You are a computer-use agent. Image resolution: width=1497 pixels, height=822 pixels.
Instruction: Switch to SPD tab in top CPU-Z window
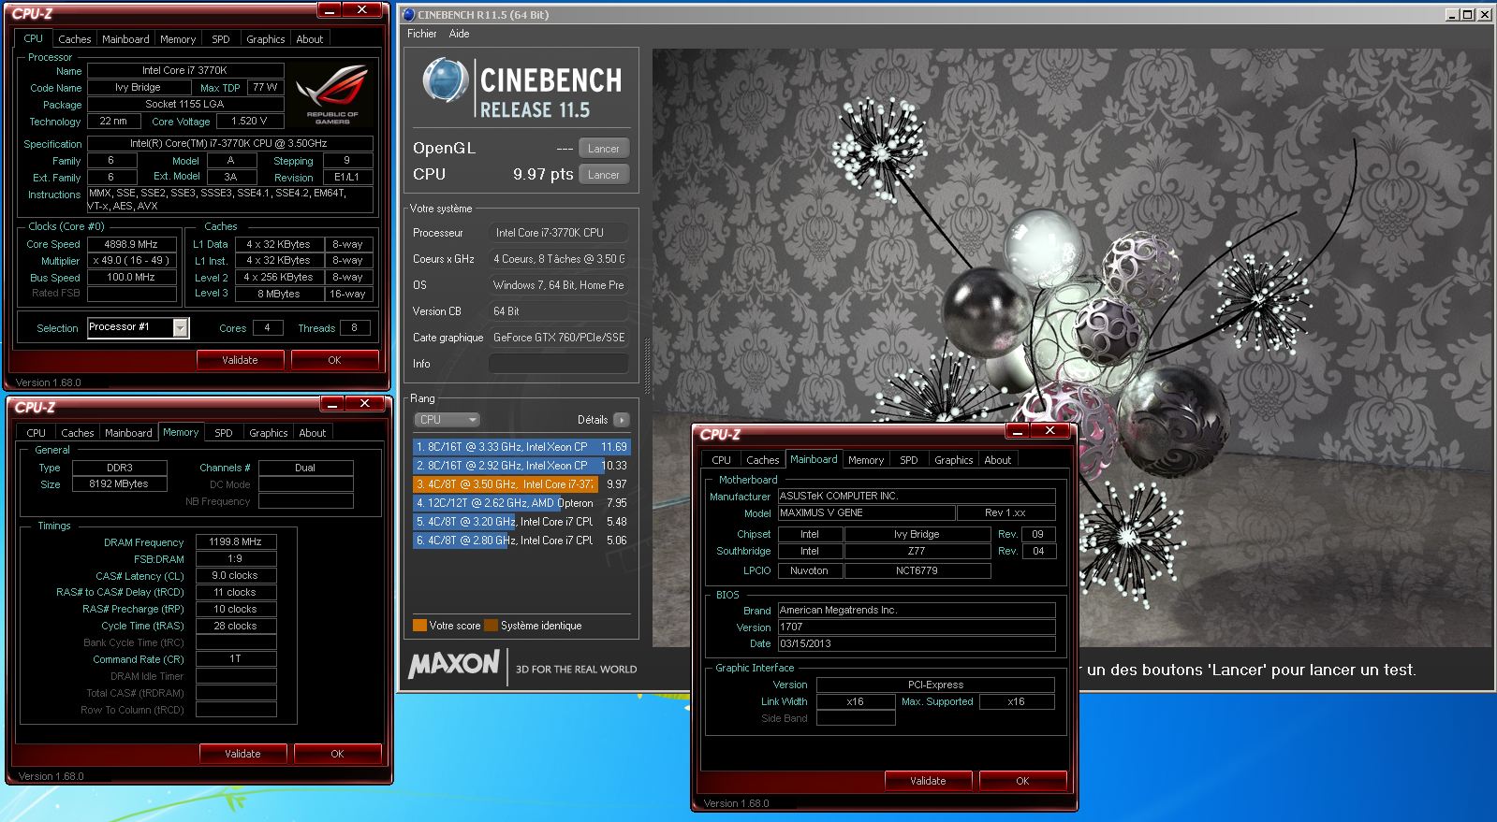coord(221,39)
